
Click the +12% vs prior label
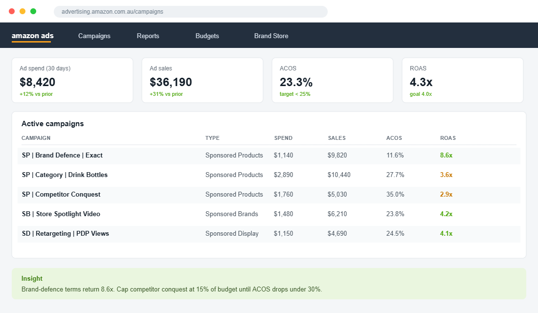pyautogui.click(x=36, y=94)
